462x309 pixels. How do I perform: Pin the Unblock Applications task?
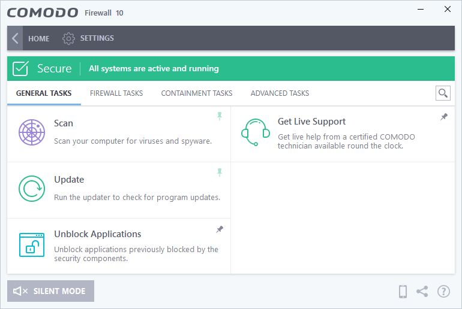pyautogui.click(x=220, y=229)
